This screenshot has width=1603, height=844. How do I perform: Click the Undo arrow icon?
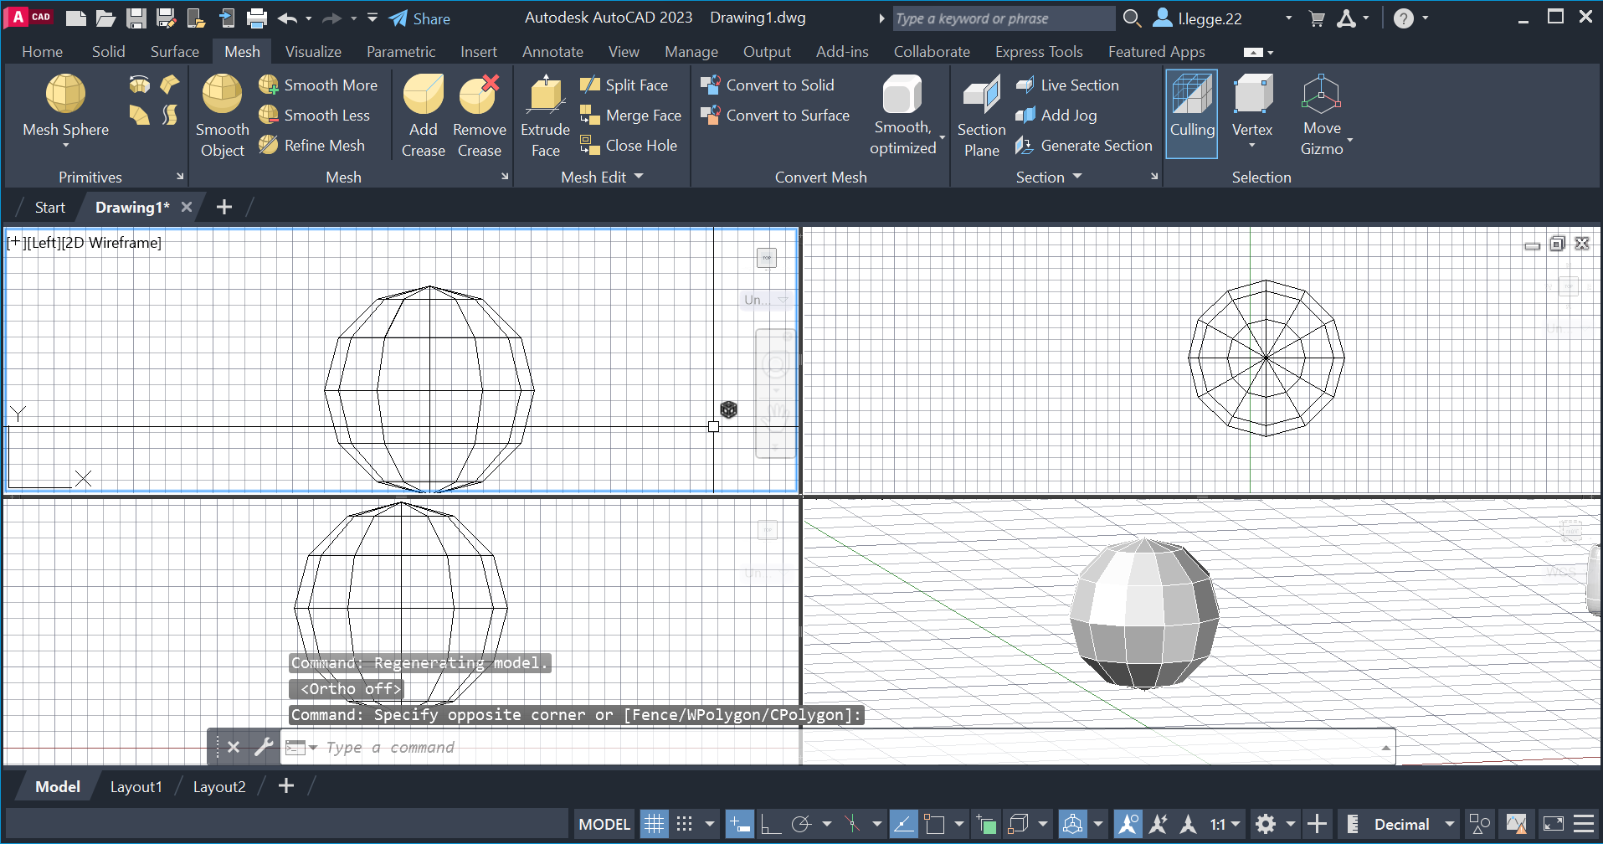tap(288, 18)
